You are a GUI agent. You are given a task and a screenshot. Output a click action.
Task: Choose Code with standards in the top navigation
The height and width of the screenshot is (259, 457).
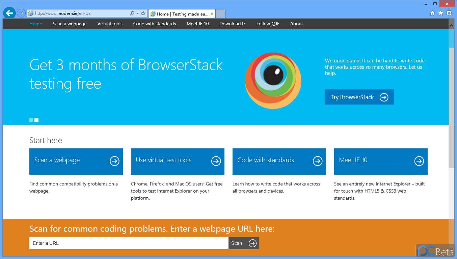click(x=155, y=24)
